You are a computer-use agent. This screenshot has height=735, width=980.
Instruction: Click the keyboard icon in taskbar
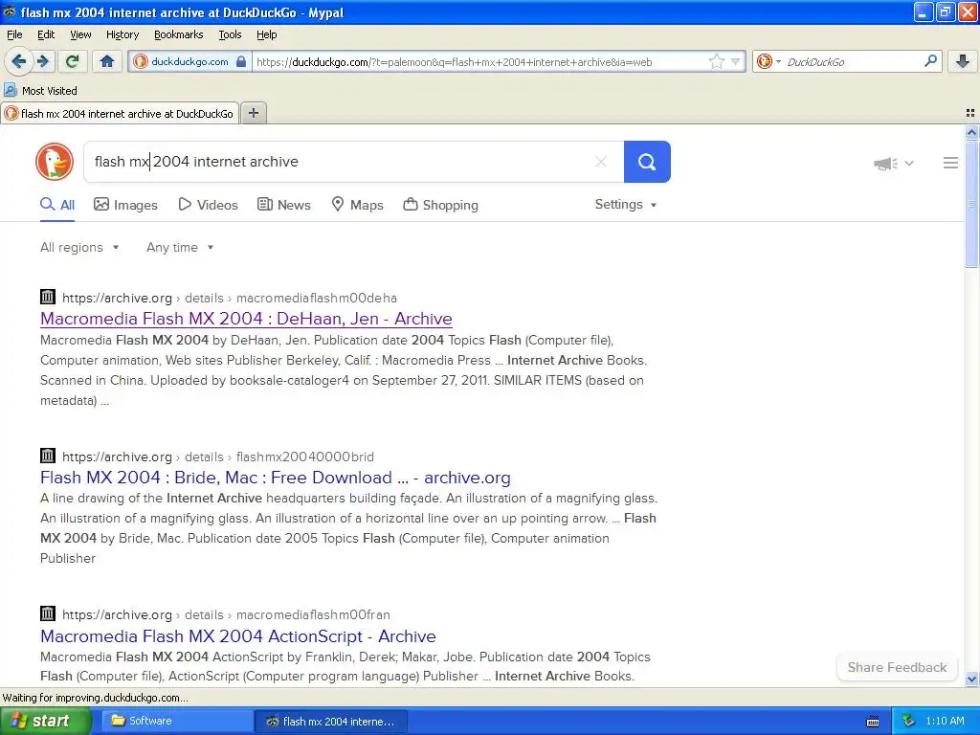coord(873,722)
